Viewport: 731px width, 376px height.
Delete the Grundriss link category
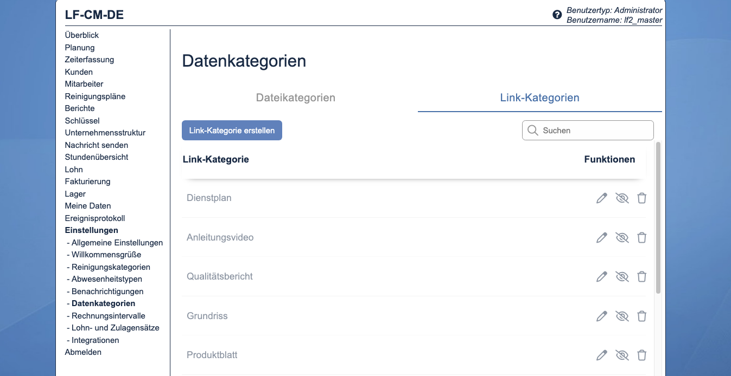641,316
